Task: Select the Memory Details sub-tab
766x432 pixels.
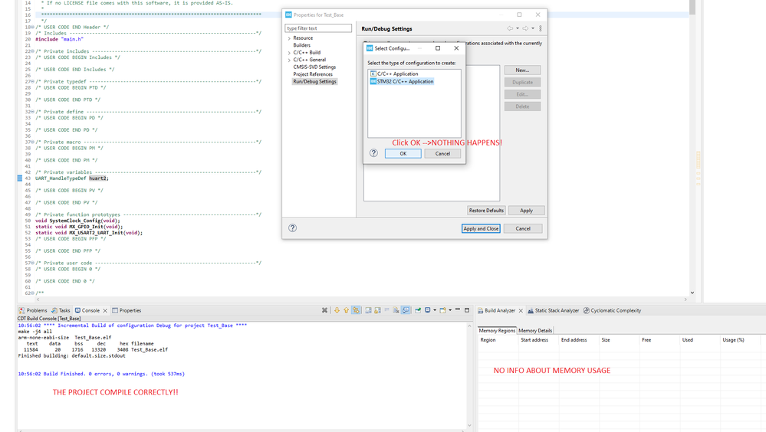Action: click(535, 330)
